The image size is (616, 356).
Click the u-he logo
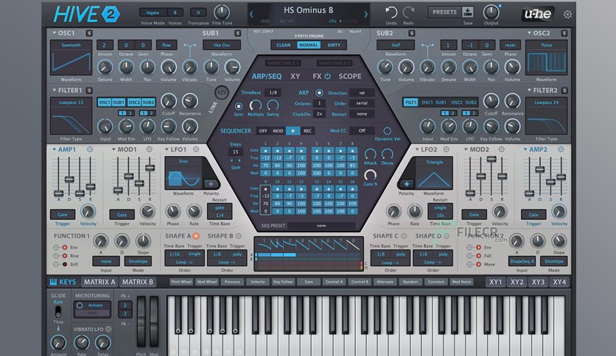(x=537, y=14)
